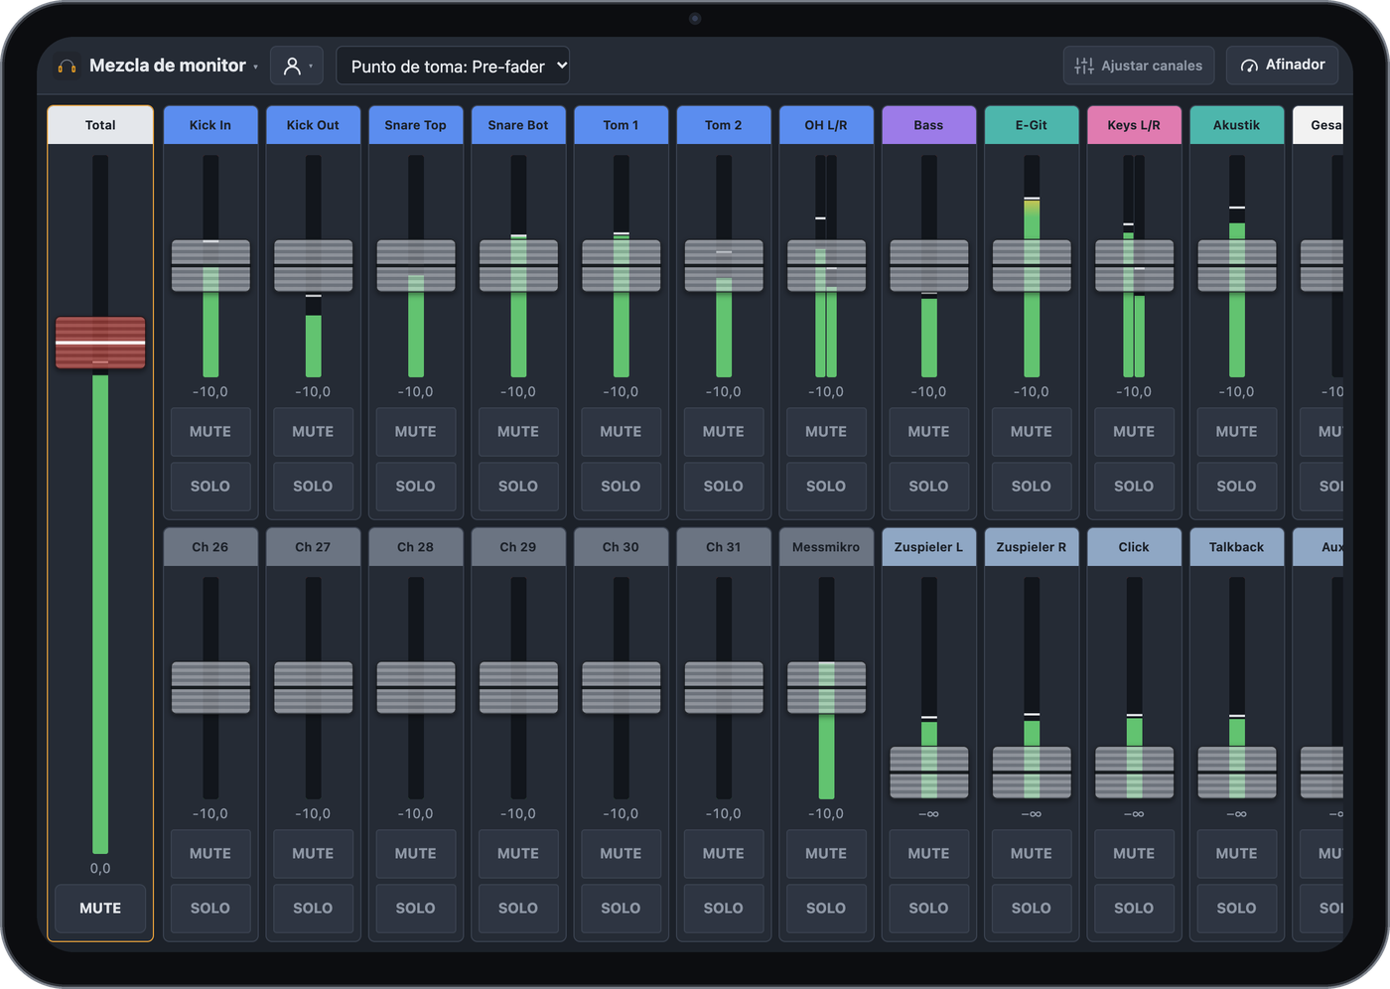Select the Snare Bot channel header
The height and width of the screenshot is (989, 1390).
click(518, 125)
